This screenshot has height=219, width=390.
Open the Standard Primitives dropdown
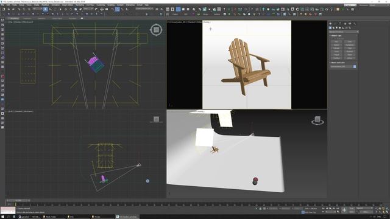click(344, 32)
